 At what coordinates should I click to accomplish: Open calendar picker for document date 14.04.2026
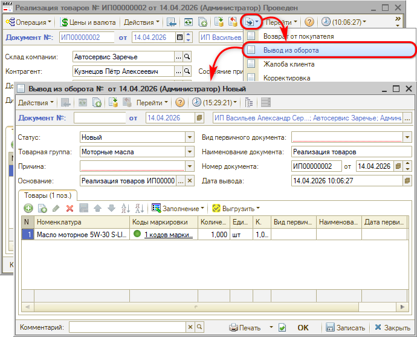(179, 37)
